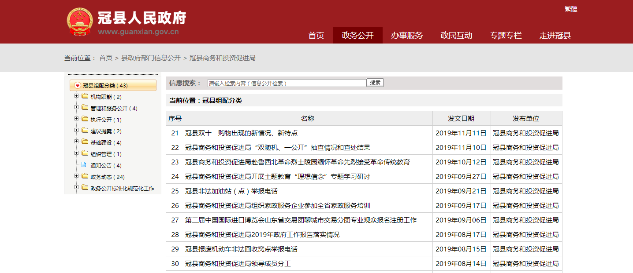
Task: Open article about 双随机、一公开 抽查情况
Action: coord(278,148)
